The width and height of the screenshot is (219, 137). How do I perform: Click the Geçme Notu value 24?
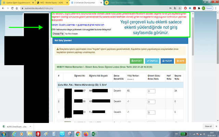point(176,91)
